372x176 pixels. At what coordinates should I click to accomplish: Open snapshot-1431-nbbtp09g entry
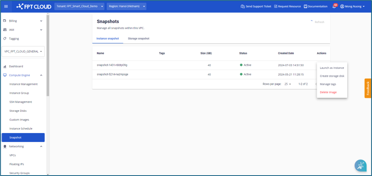[x=112, y=65]
